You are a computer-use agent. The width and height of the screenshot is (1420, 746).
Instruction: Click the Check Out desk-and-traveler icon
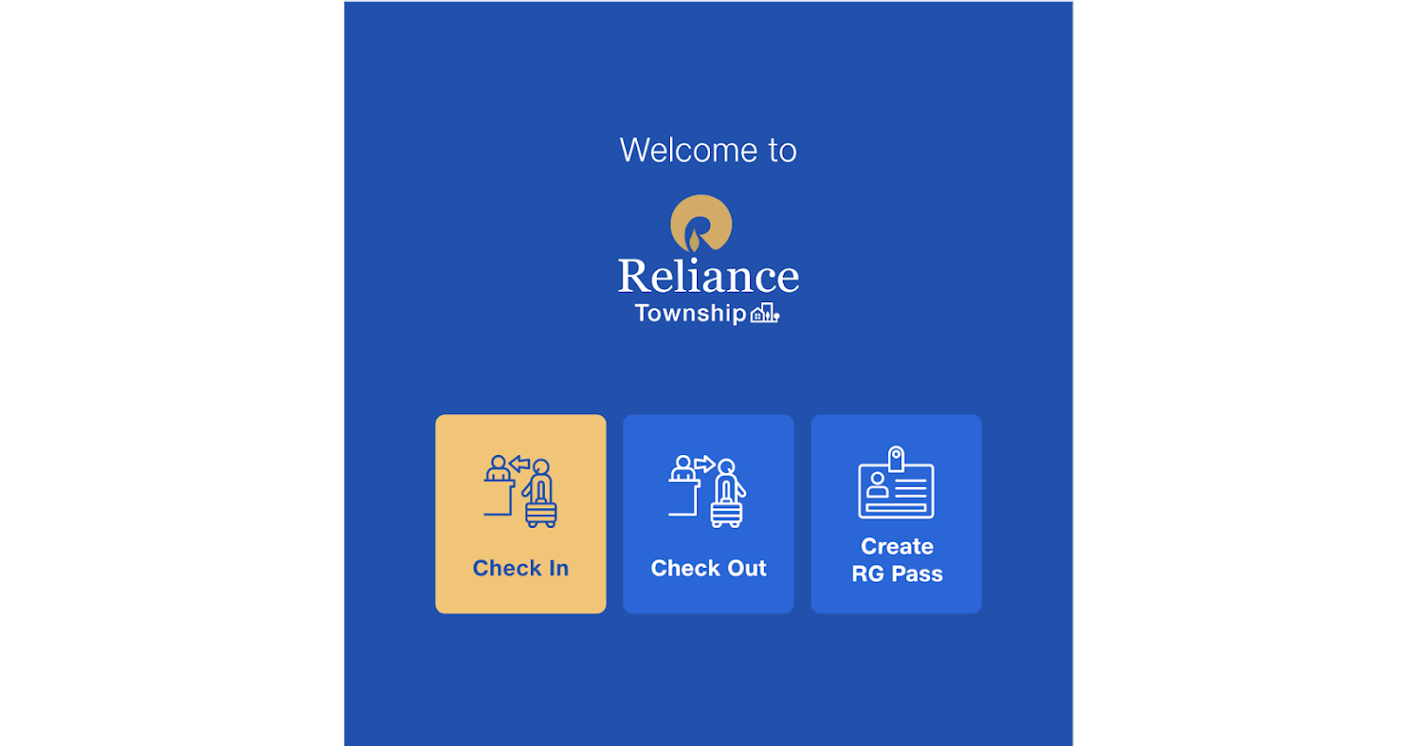[x=708, y=491]
